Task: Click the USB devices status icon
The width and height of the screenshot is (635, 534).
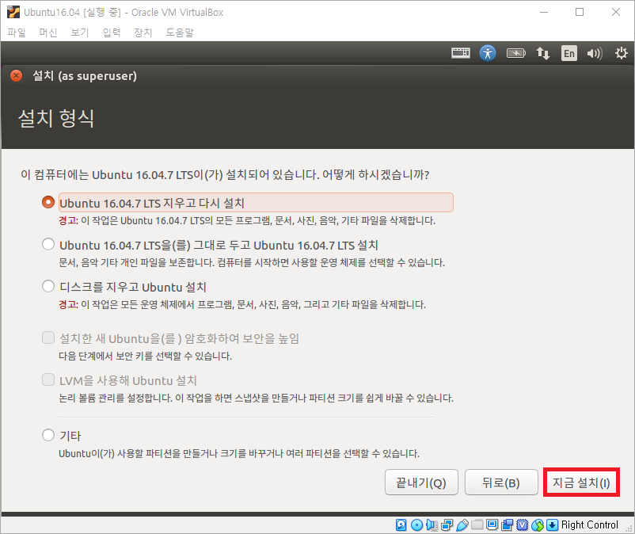Action: [462, 525]
